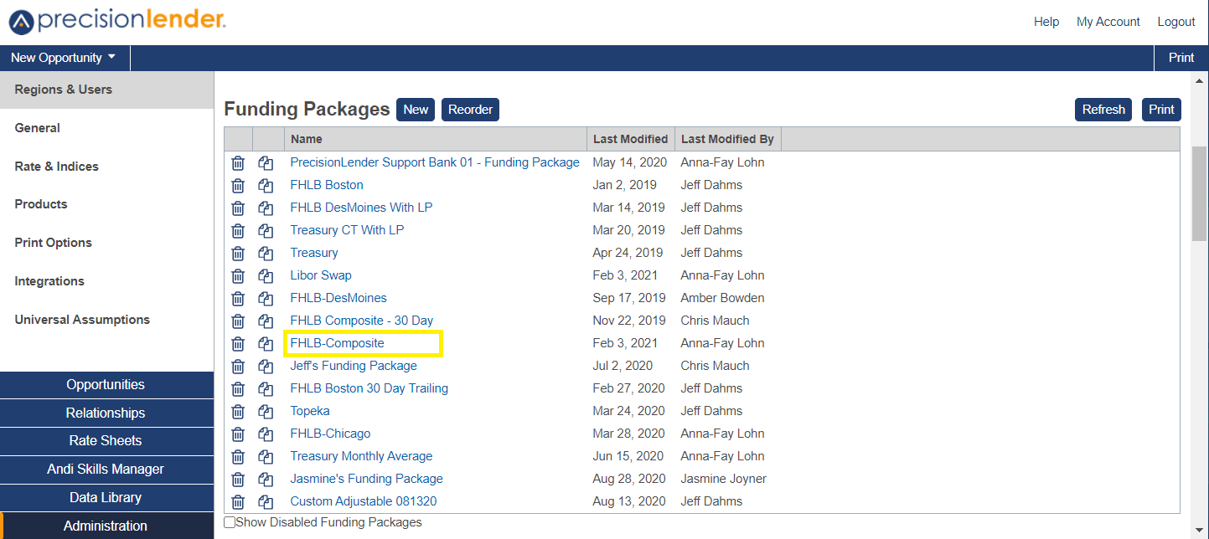Open the FHLB-Composite funding package
Image resolution: width=1209 pixels, height=539 pixels.
337,343
